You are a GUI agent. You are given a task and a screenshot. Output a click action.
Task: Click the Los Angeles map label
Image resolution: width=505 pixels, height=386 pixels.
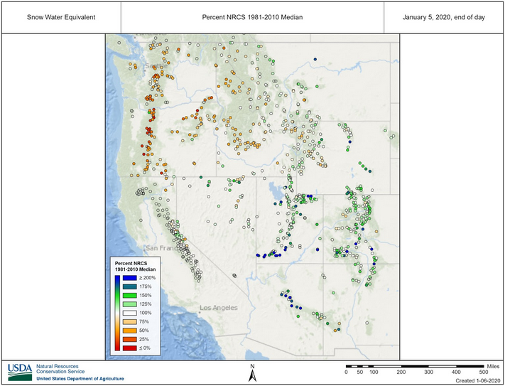click(x=218, y=308)
